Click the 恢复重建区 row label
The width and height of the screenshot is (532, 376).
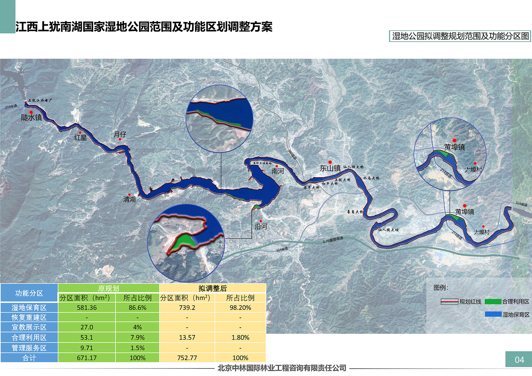click(29, 317)
